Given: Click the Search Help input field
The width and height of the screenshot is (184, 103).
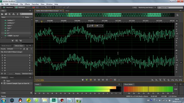Looking at the screenshot, I should [170, 7].
